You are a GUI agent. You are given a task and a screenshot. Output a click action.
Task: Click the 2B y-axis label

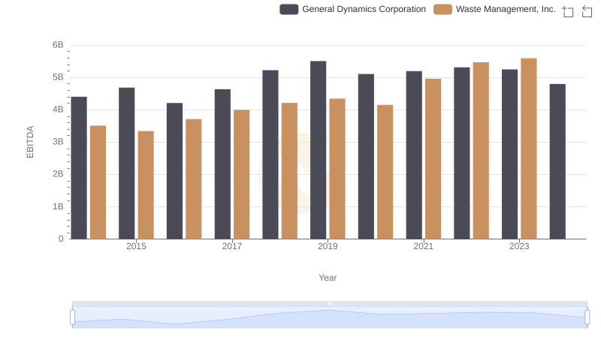(x=58, y=174)
